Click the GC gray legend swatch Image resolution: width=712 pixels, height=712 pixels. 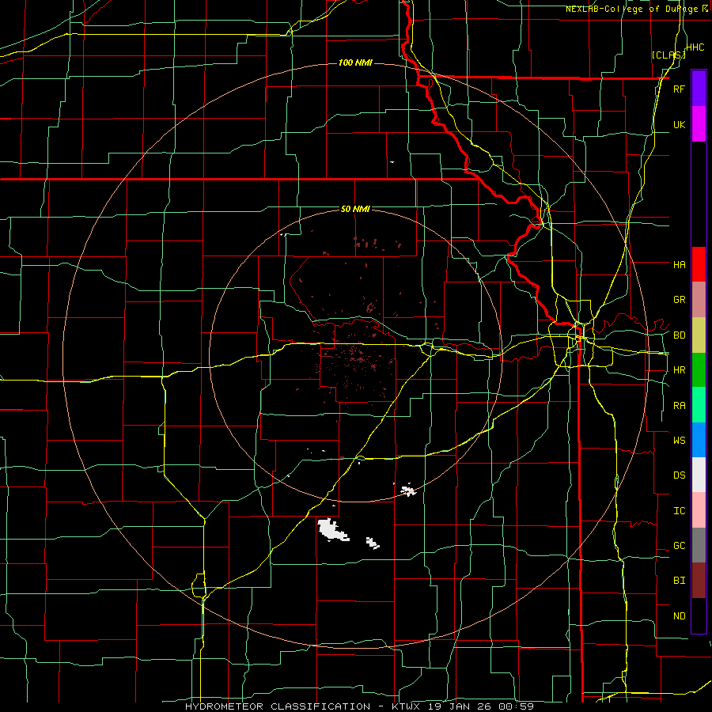699,545
